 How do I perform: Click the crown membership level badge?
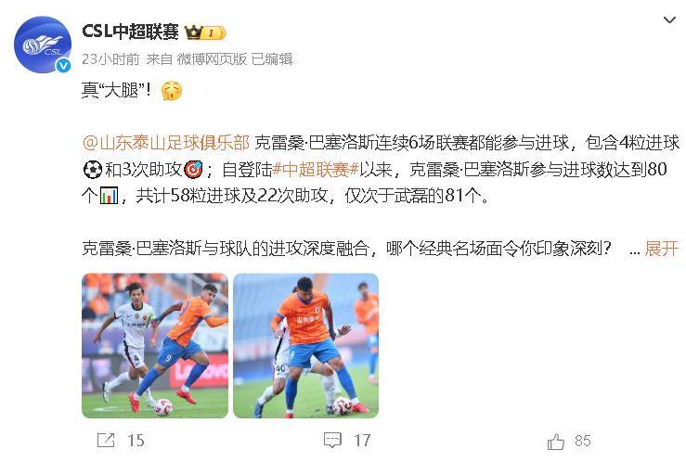click(x=205, y=32)
